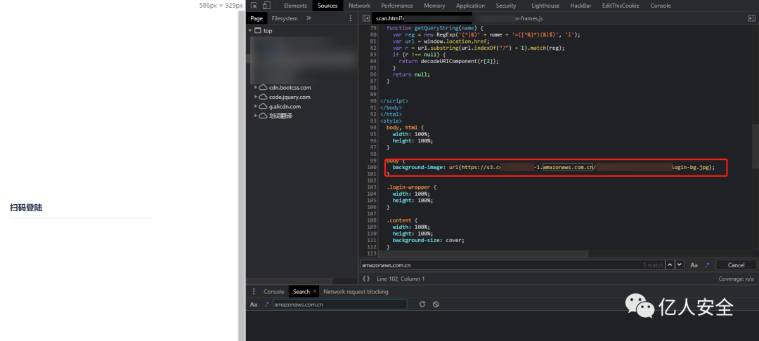Go to next search match arrow
Viewport: 759px width, 341px height.
680,265
